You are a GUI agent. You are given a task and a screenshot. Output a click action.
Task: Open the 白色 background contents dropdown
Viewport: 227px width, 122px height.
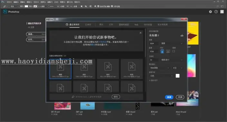(x=161, y=76)
